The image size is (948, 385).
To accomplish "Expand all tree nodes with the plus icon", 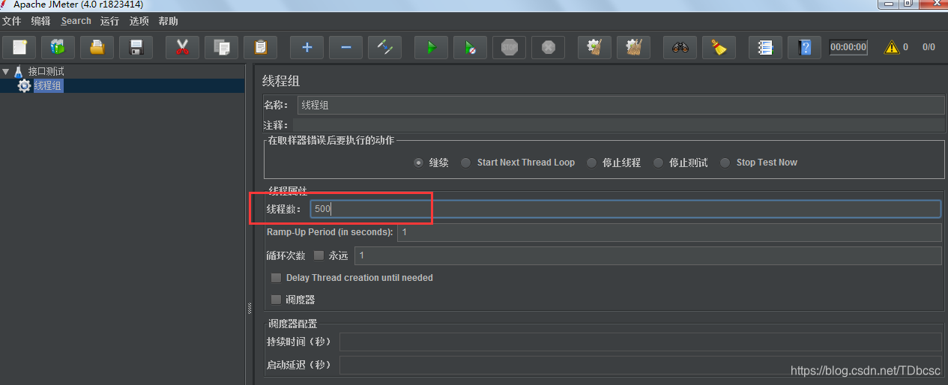I will (x=307, y=47).
